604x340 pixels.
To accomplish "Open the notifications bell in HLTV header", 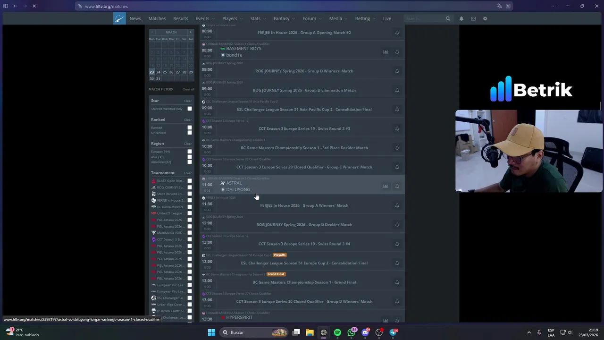I will click(x=461, y=18).
